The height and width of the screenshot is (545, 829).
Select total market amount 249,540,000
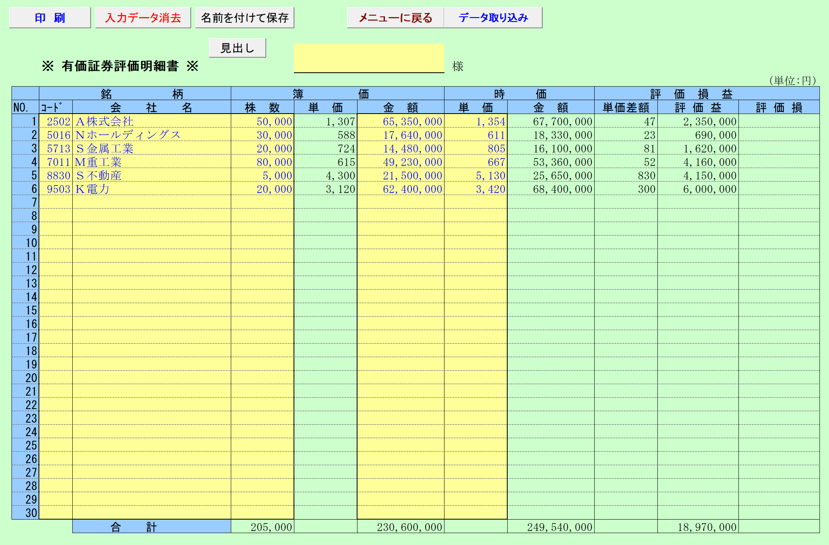551,526
